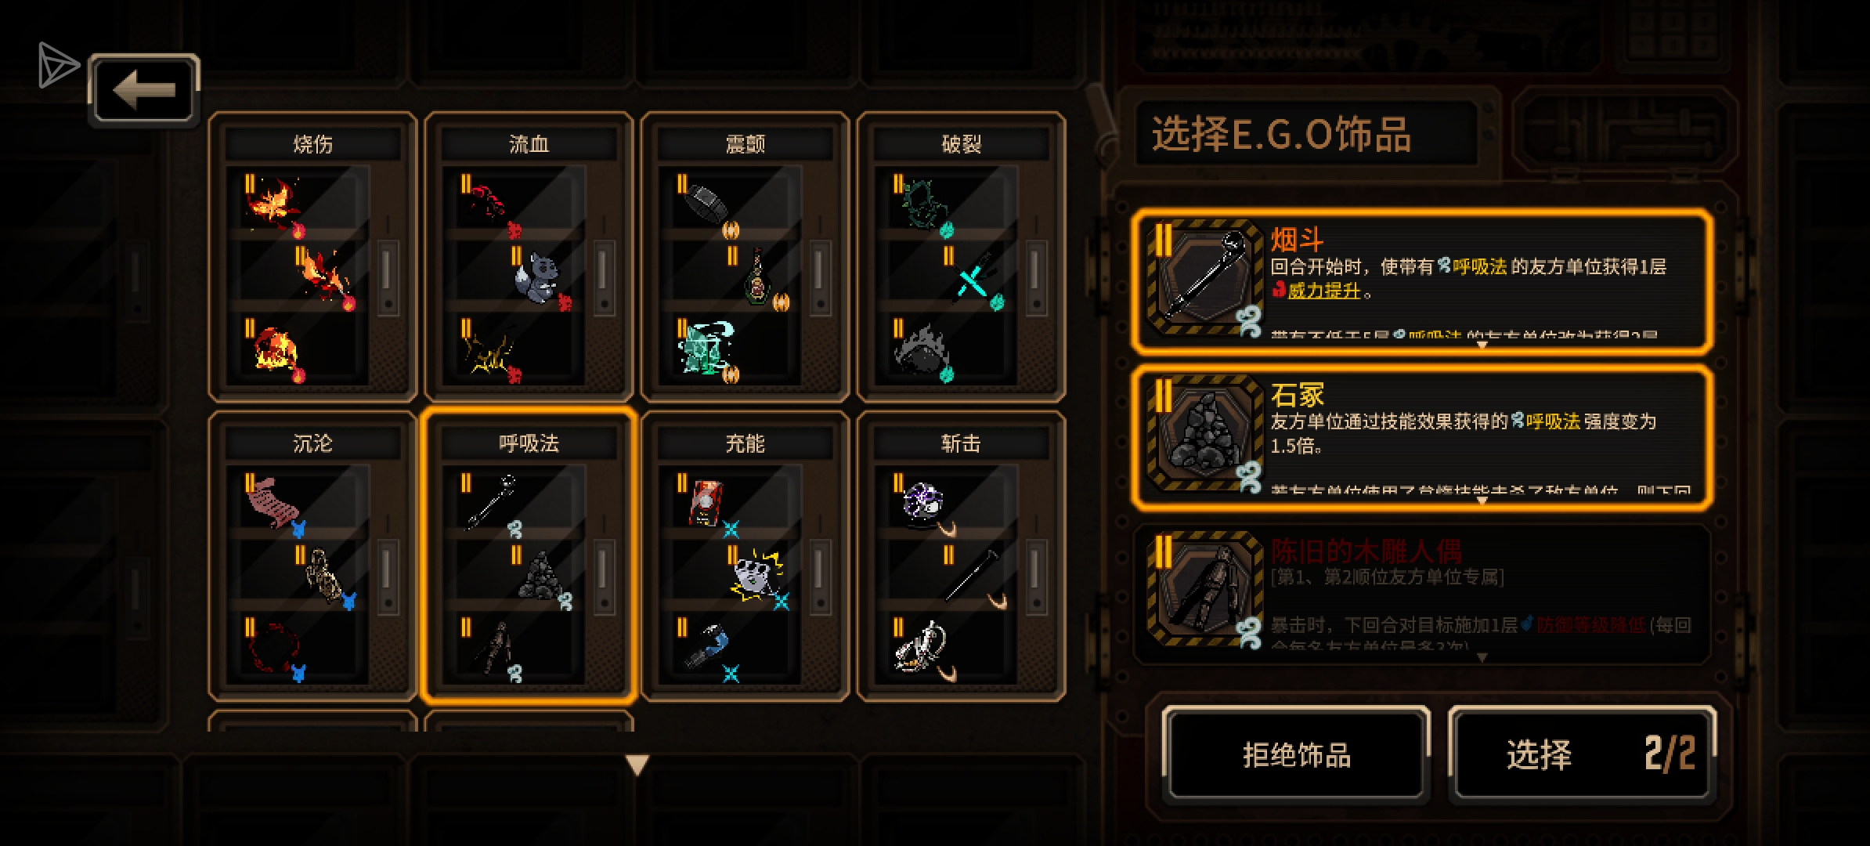1870x846 pixels.
Task: Select the pipe icon in 呼吸法 cabinet
Action: pos(489,502)
